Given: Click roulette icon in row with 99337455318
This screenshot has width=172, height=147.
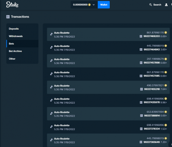Looking at the screenshot, I should tap(51, 87).
